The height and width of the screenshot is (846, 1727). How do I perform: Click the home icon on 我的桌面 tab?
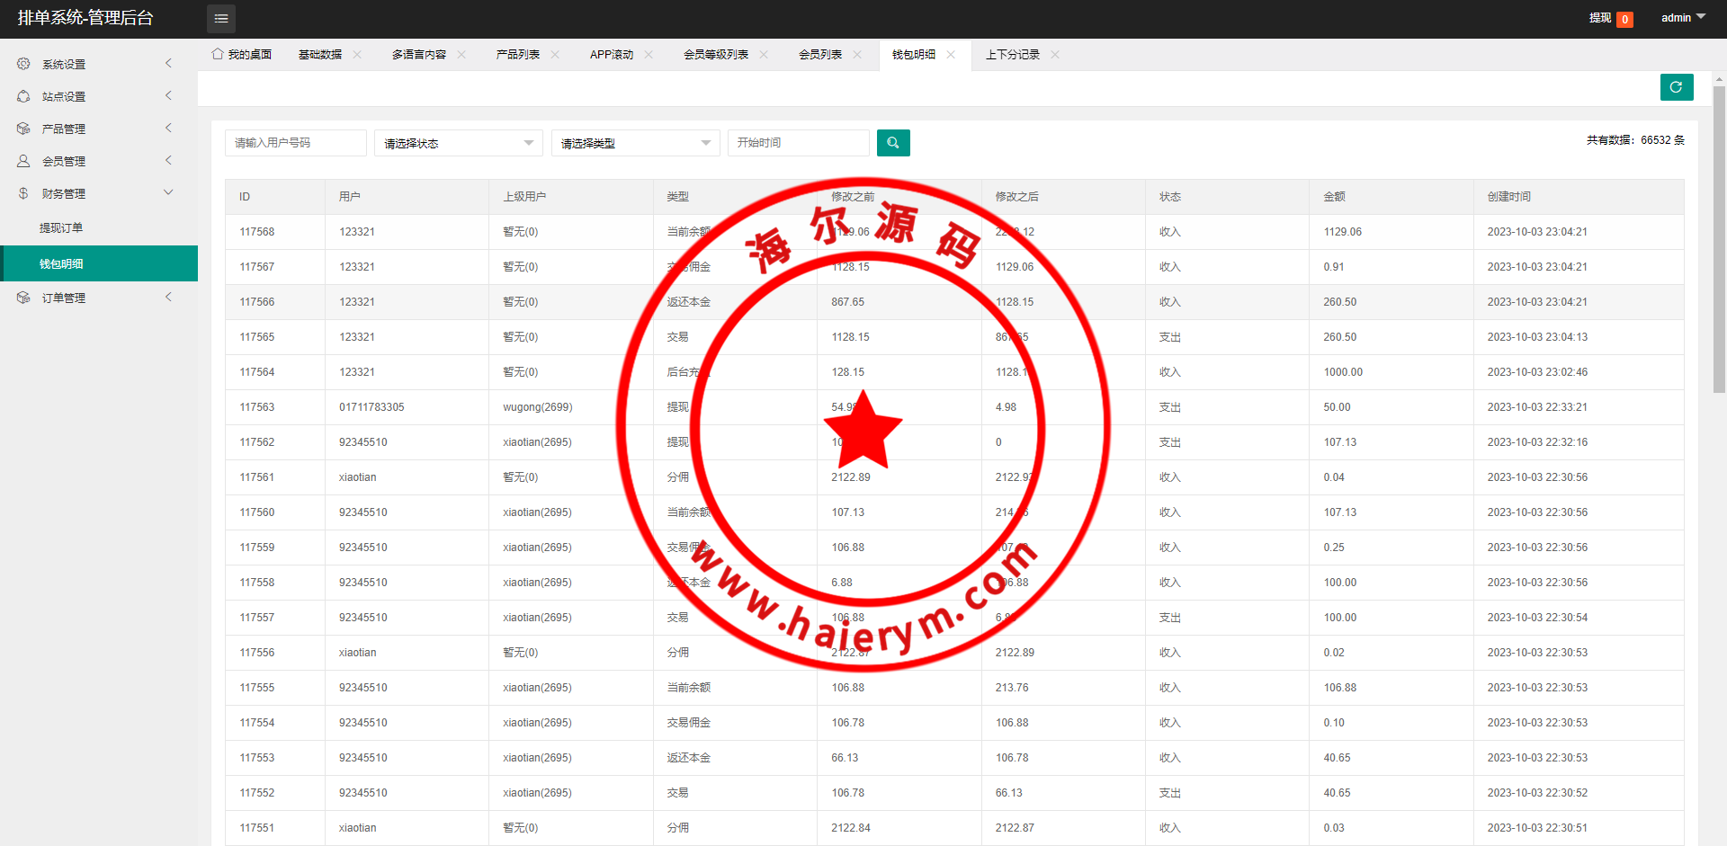[x=218, y=54]
